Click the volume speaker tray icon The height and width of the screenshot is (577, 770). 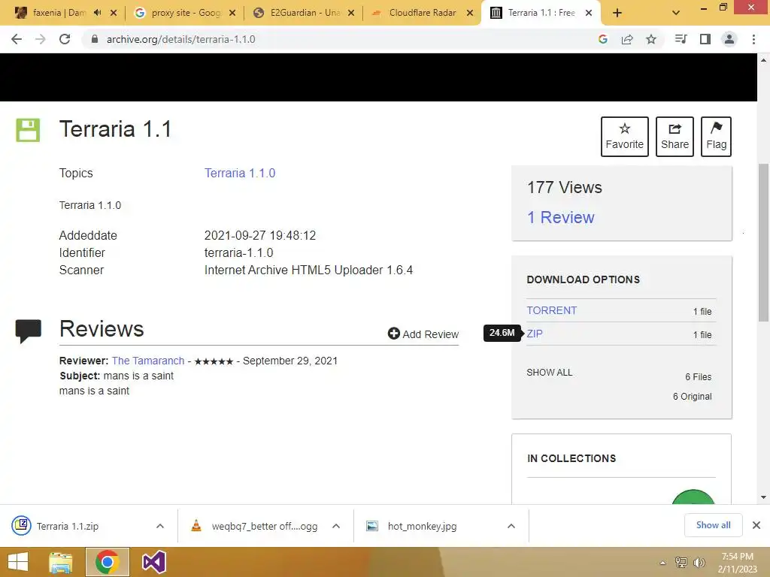tap(699, 563)
